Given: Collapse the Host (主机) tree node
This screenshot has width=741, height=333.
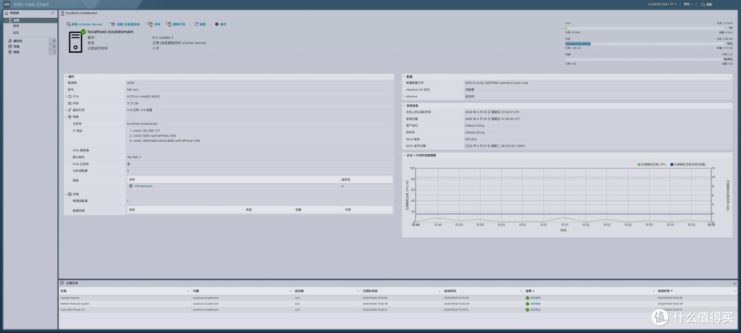Looking at the screenshot, I should tap(7, 21).
